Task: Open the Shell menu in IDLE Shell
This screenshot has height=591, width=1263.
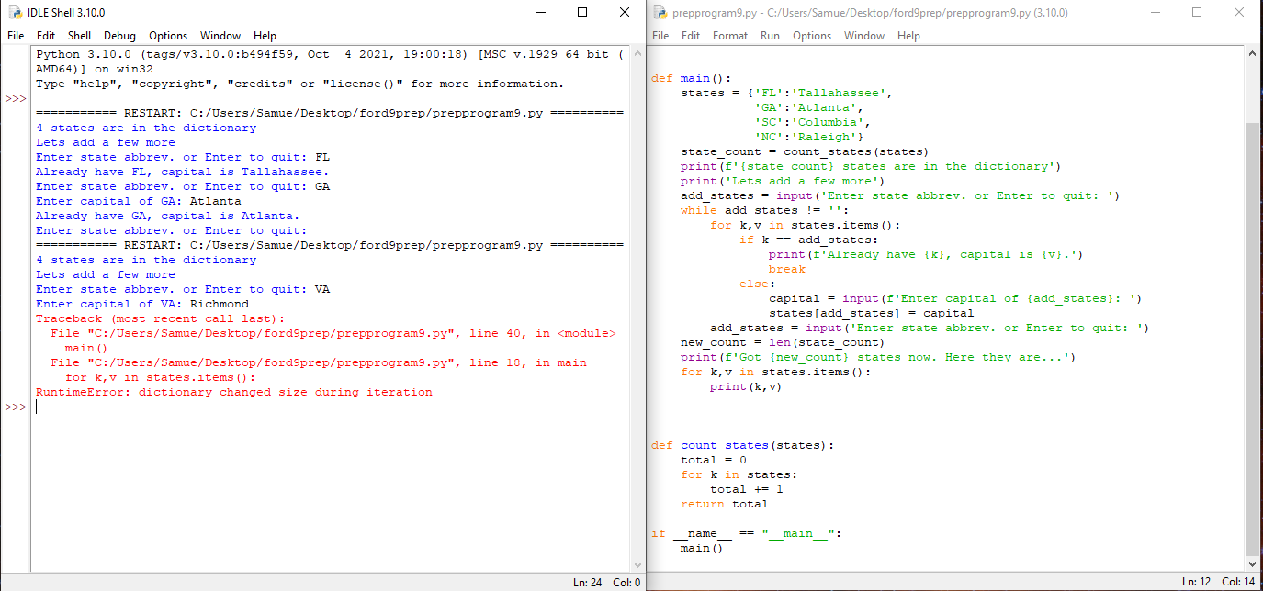Action: coord(79,36)
